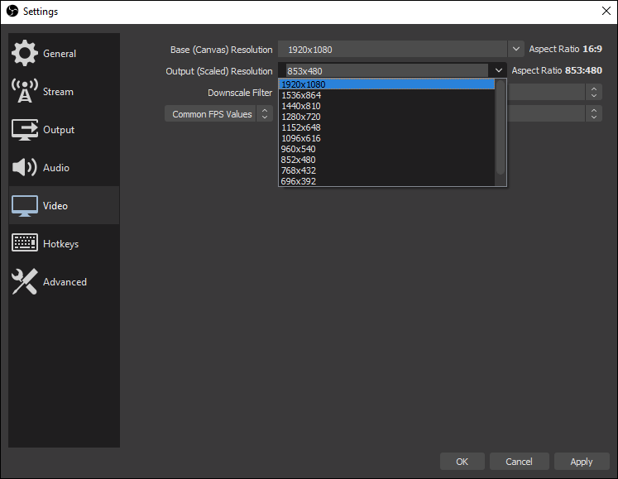Click the General gear icon
The height and width of the screenshot is (479, 618).
click(25, 53)
